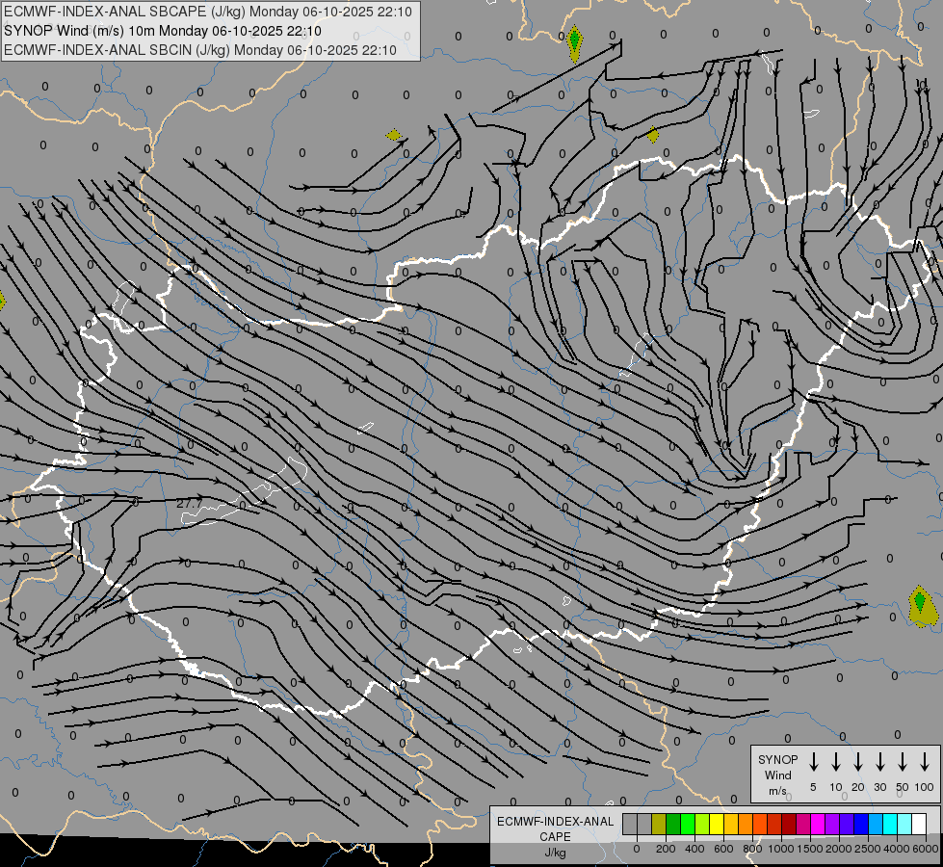Viewport: 943px width, 867px height.
Task: Click the ECMWF-INDEX-ANAL CAPE legend title
Action: coord(555,829)
